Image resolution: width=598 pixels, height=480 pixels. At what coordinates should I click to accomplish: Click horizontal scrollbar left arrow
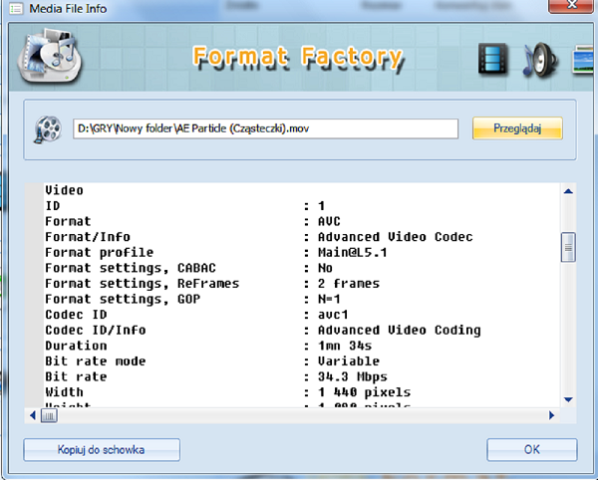pyautogui.click(x=33, y=415)
